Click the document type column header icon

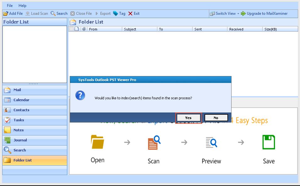pyautogui.click(x=77, y=29)
